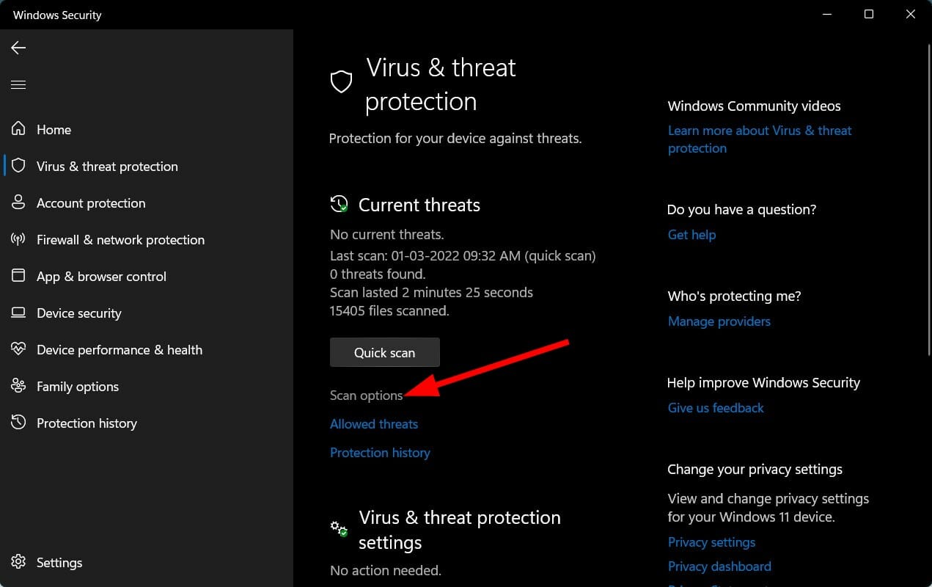Run a Quick scan

pyautogui.click(x=384, y=352)
